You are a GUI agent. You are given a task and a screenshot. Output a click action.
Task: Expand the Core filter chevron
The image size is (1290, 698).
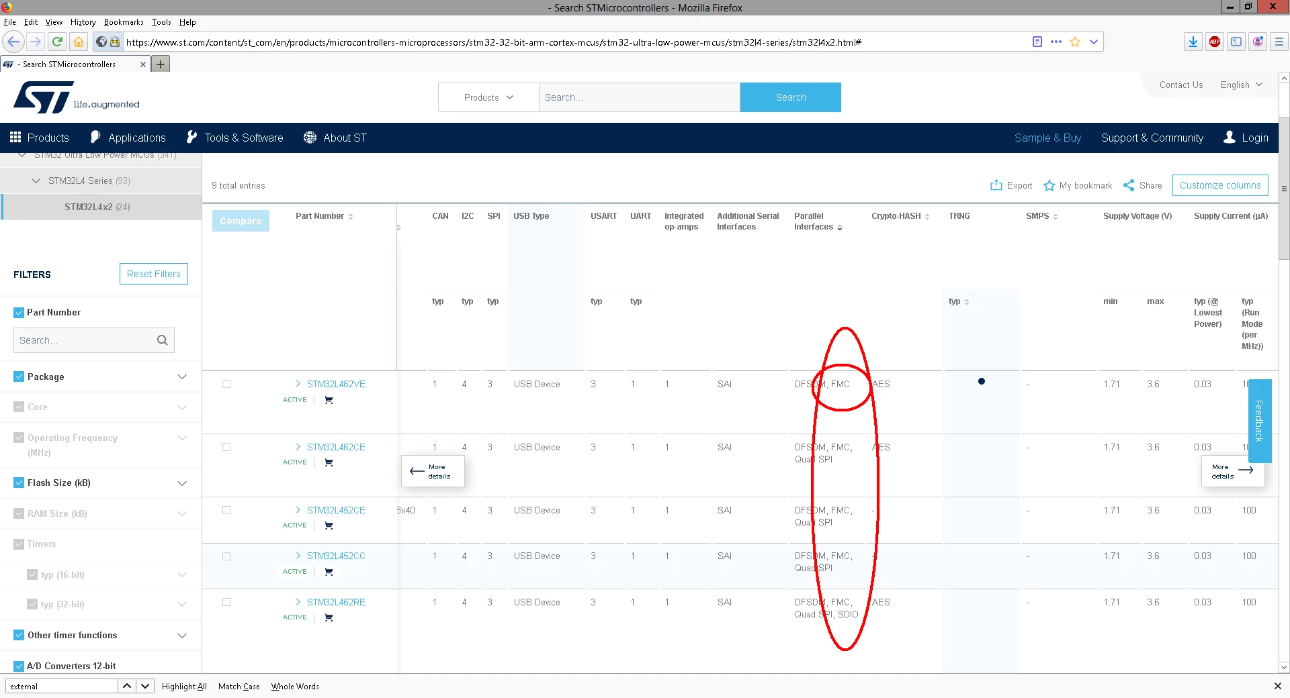[x=182, y=407]
